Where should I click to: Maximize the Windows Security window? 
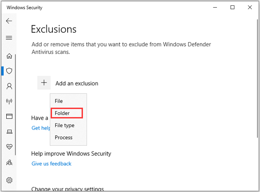[233, 7]
